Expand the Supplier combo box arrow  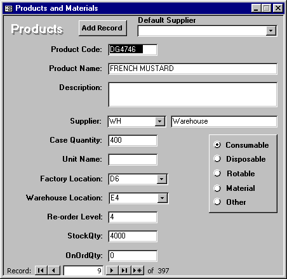pyautogui.click(x=160, y=122)
